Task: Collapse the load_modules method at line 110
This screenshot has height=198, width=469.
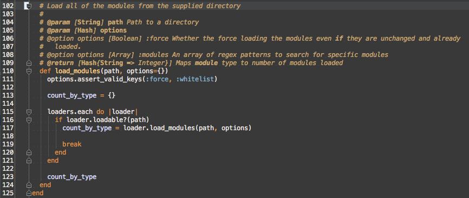Action: pyautogui.click(x=29, y=71)
